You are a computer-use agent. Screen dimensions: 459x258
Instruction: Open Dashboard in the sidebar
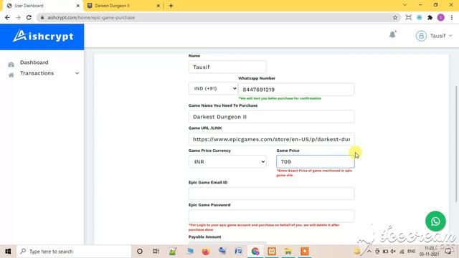(34, 62)
